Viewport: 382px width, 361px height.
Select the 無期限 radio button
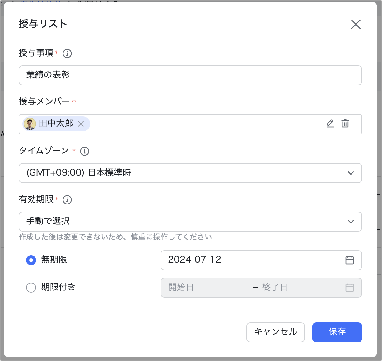tap(31, 260)
